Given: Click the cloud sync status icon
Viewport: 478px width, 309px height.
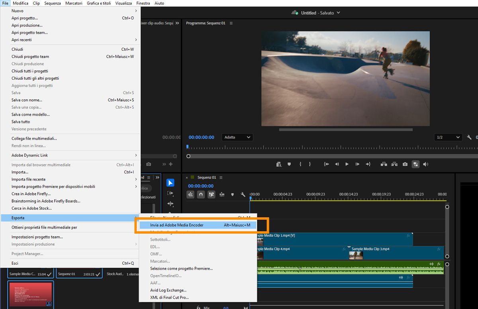Looking at the screenshot, I should [295, 13].
